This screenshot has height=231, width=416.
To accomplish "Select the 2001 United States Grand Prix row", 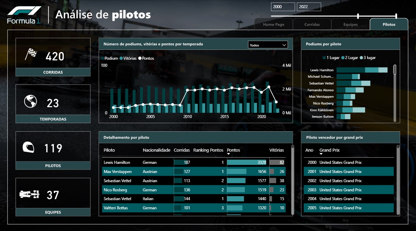I will [x=349, y=172].
